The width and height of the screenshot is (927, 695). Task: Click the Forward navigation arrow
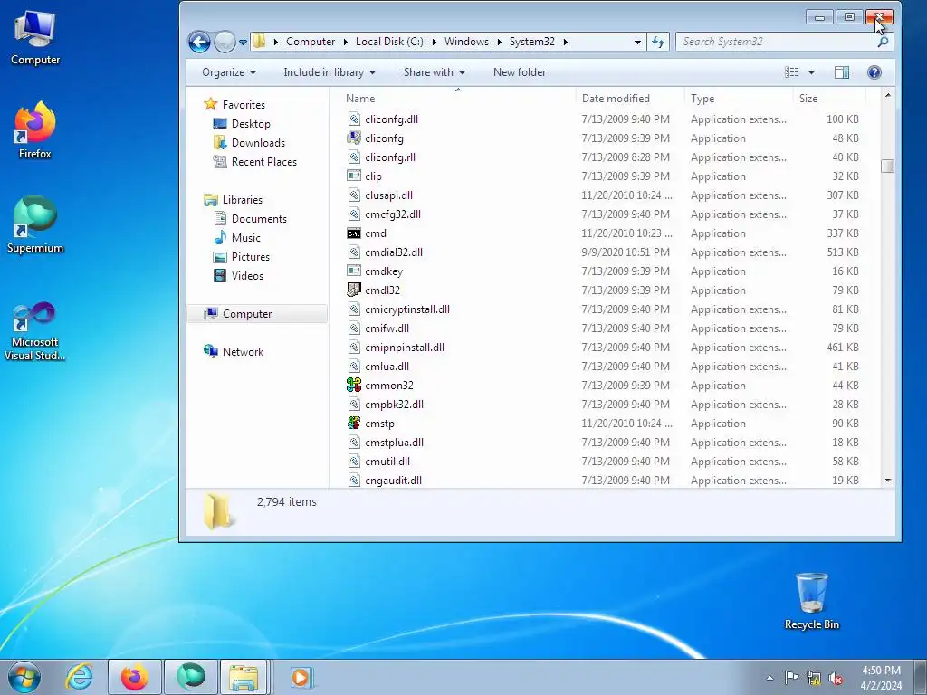225,42
